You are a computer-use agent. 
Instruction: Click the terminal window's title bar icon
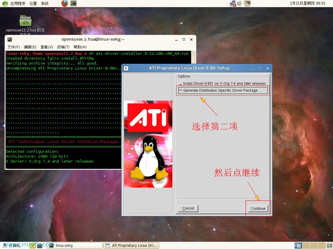[10, 39]
